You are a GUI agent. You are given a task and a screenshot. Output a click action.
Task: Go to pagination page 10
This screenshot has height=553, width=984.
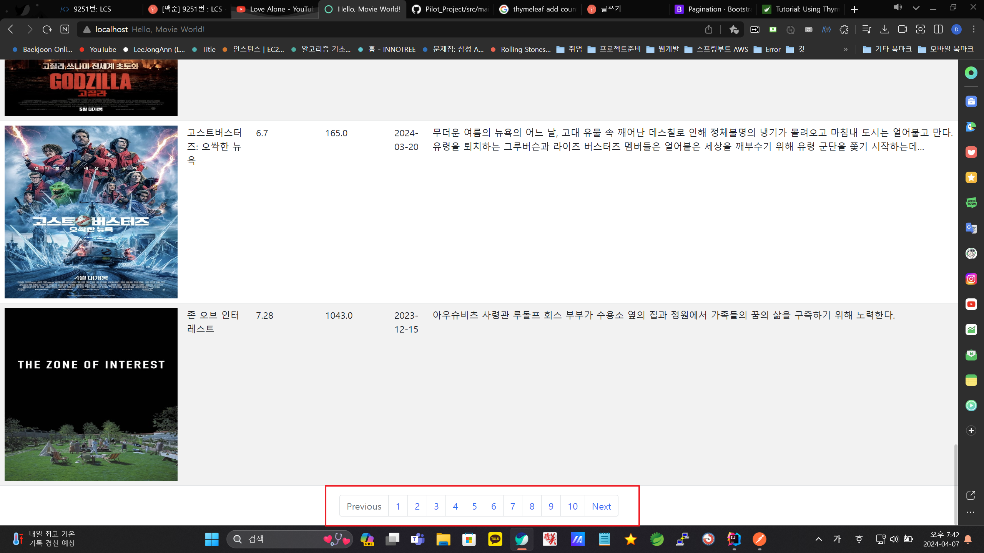point(572,506)
